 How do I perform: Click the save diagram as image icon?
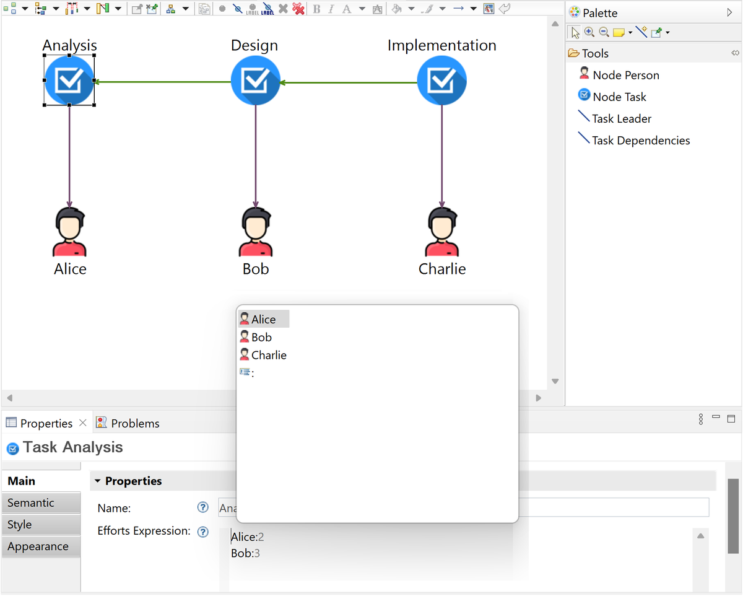tap(489, 9)
